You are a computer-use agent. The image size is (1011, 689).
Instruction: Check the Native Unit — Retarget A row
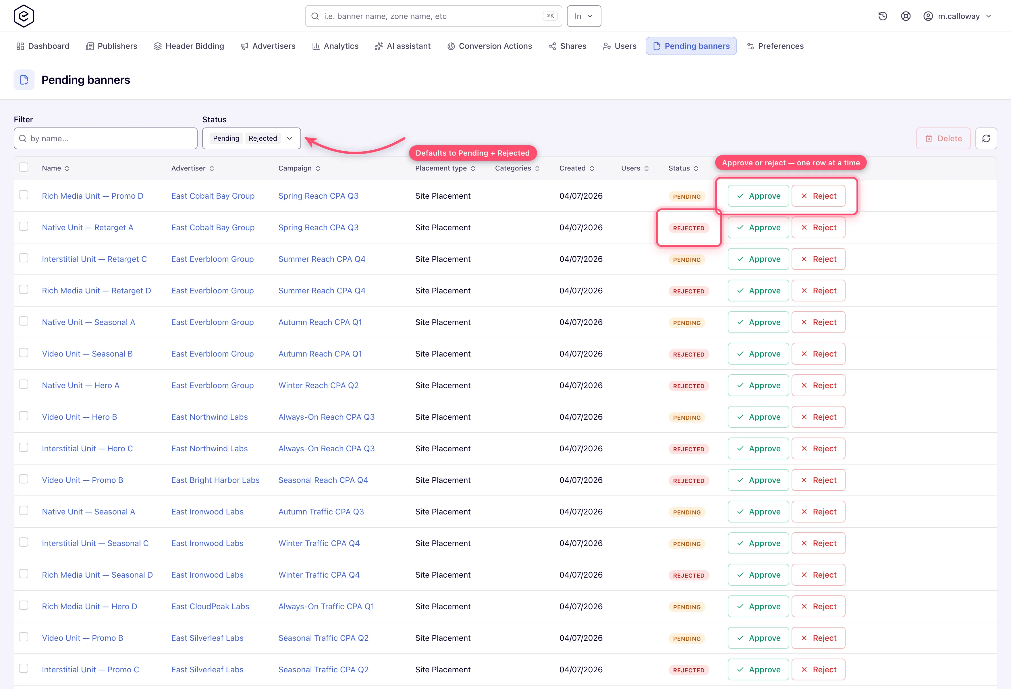(x=24, y=227)
